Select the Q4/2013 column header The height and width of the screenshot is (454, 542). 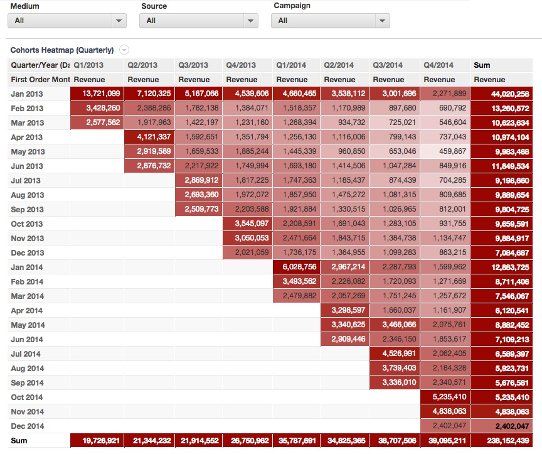[248, 65]
